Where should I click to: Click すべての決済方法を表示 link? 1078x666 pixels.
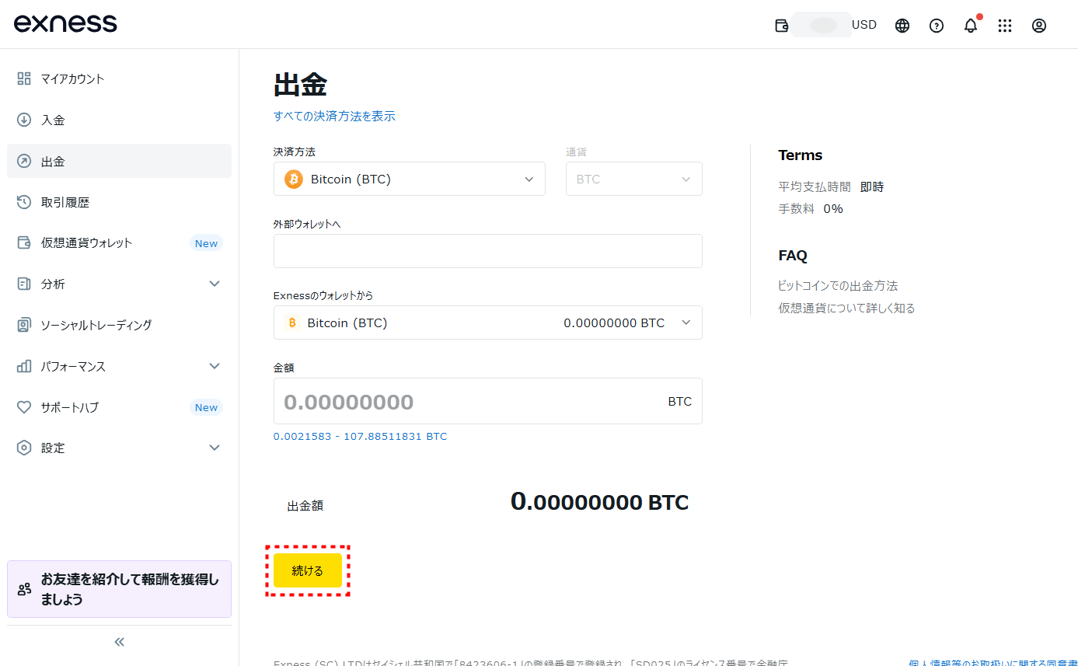click(x=334, y=116)
